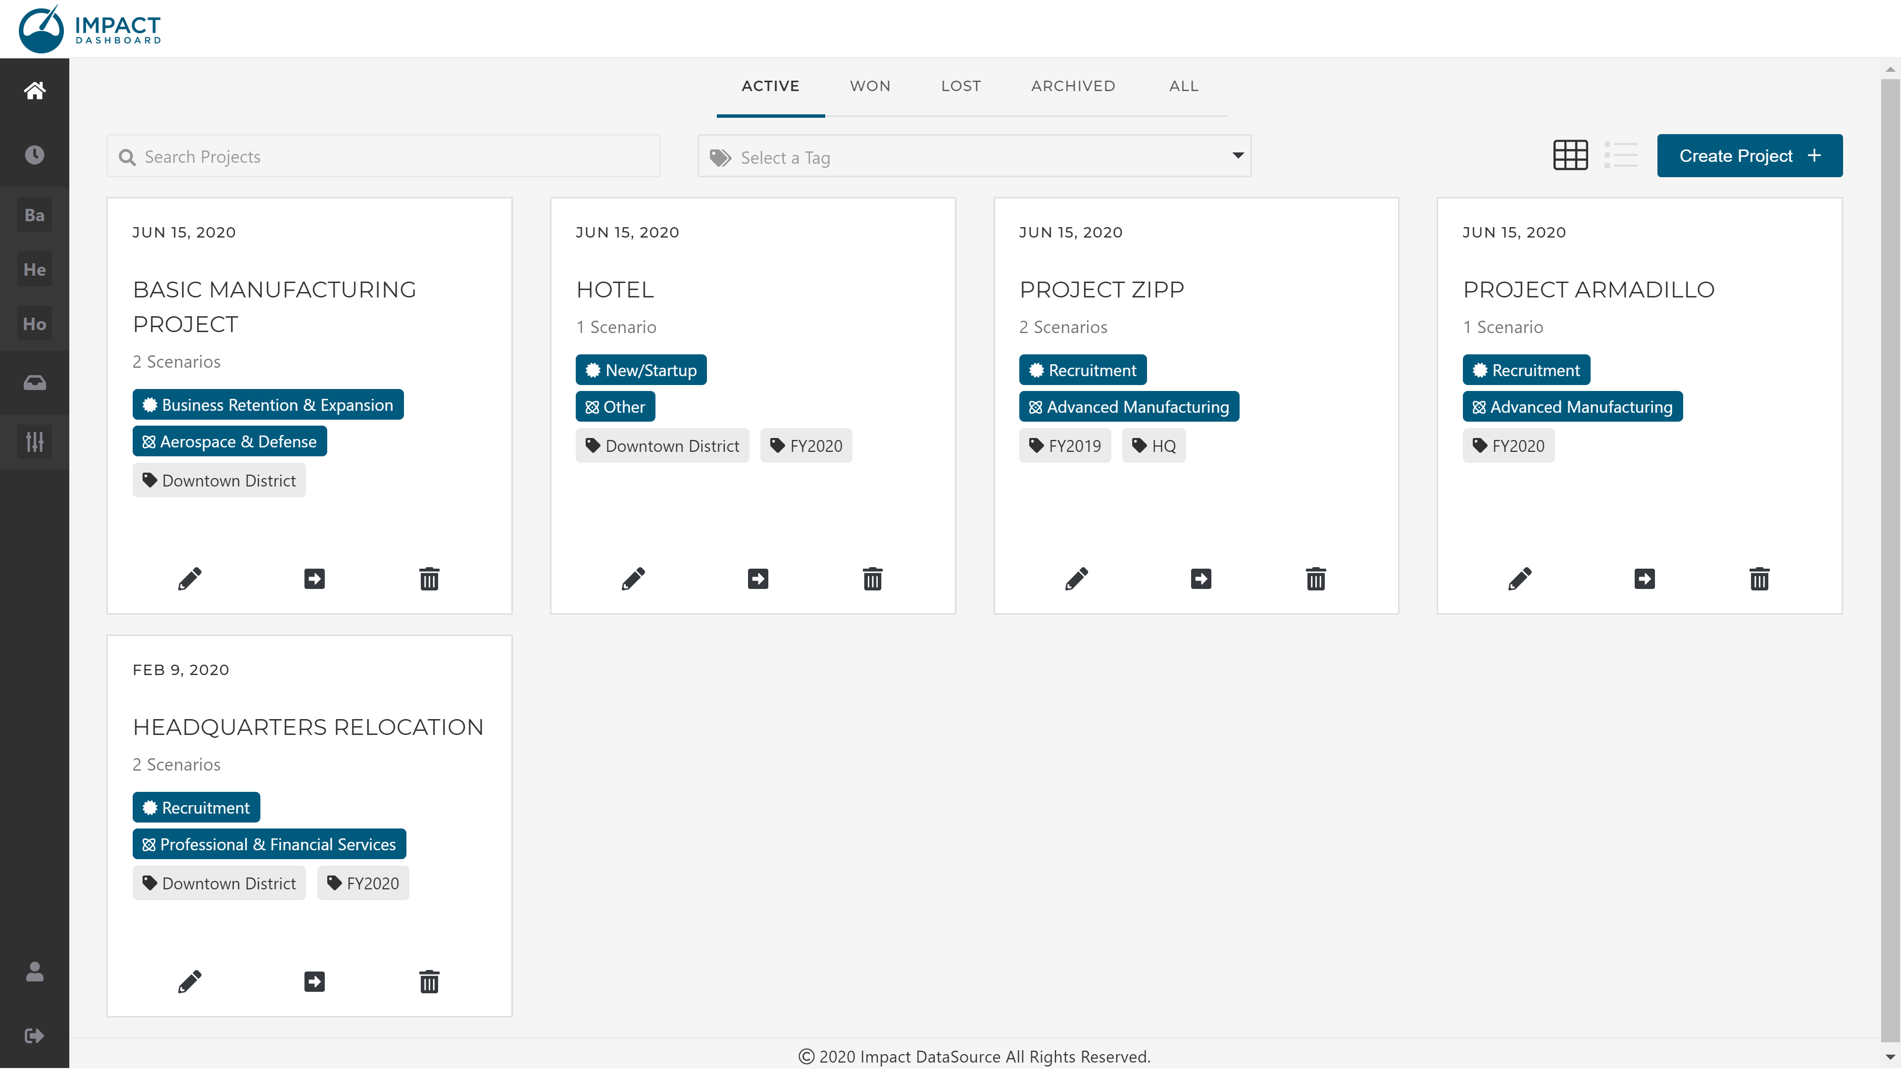Delete the Basic Manufacturing Project card
Viewport: 1901px width, 1069px height.
430,579
